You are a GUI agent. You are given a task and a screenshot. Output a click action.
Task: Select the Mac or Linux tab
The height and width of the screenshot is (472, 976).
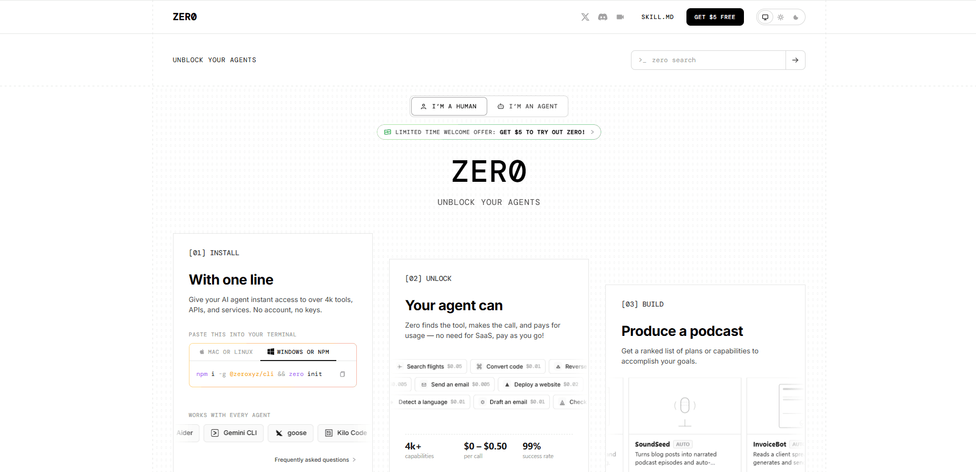tap(226, 352)
